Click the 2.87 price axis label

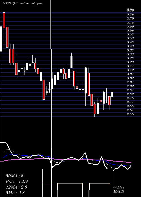(x=130, y=90)
